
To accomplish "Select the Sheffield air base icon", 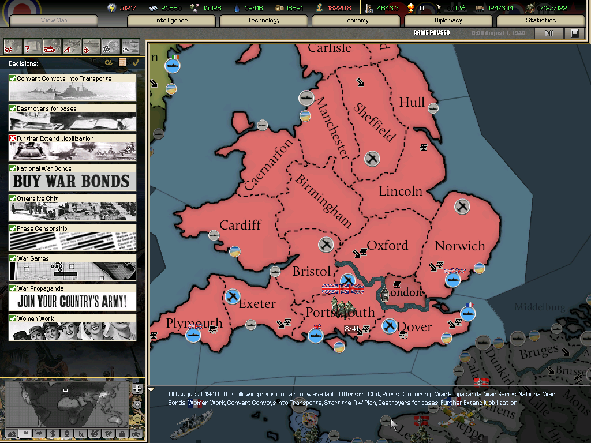I will tap(372, 159).
